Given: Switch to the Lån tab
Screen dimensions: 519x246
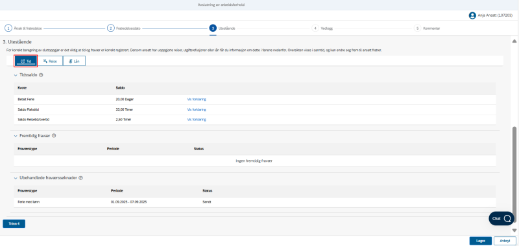Looking at the screenshot, I should [x=74, y=61].
